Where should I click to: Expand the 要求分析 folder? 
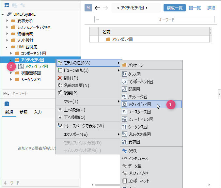tap(7, 21)
